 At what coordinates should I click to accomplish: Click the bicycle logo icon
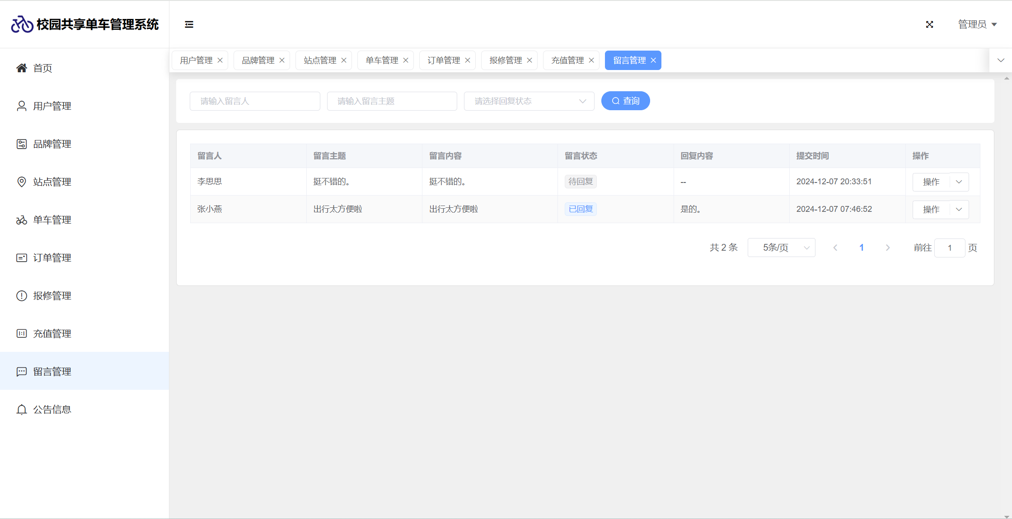tap(22, 24)
